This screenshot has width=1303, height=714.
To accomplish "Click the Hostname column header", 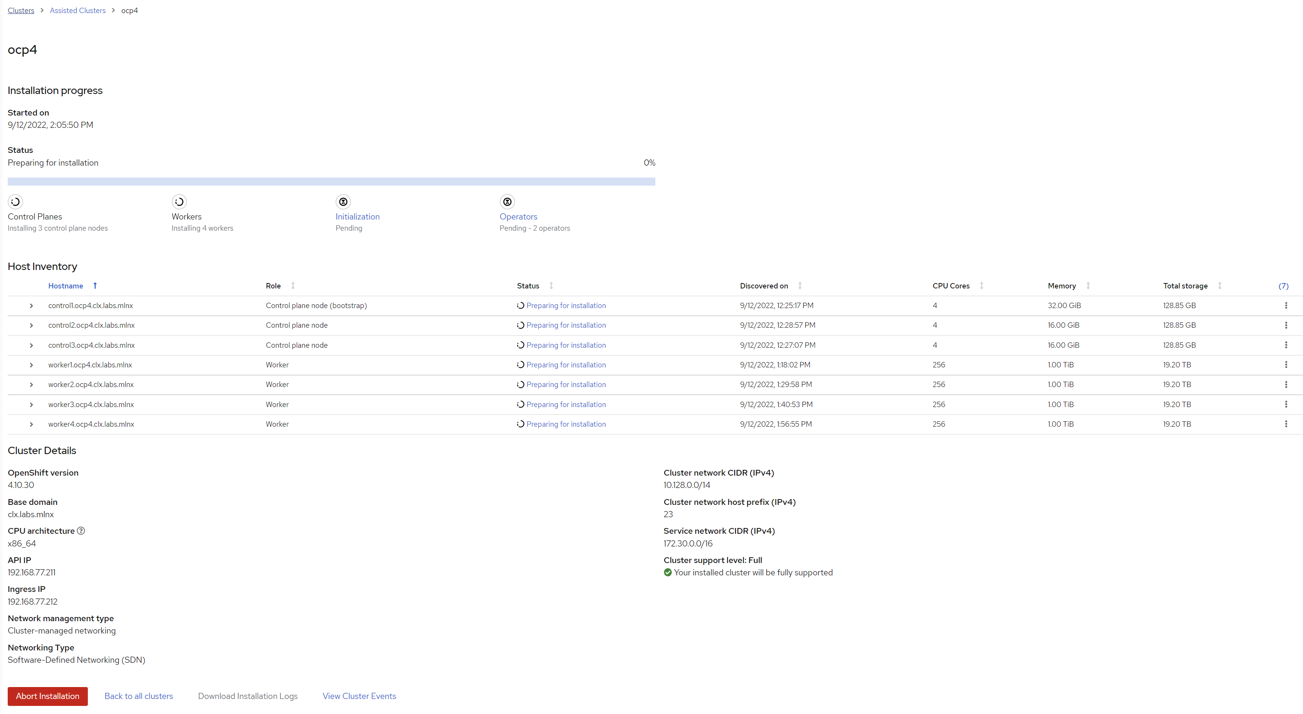I will [66, 286].
